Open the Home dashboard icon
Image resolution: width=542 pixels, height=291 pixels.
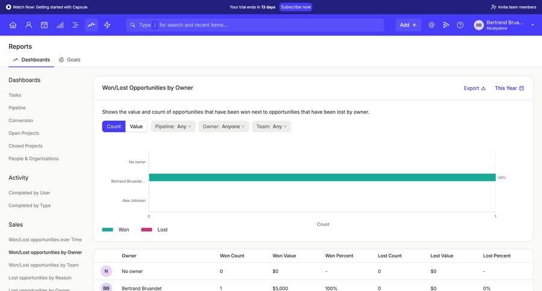(13, 25)
